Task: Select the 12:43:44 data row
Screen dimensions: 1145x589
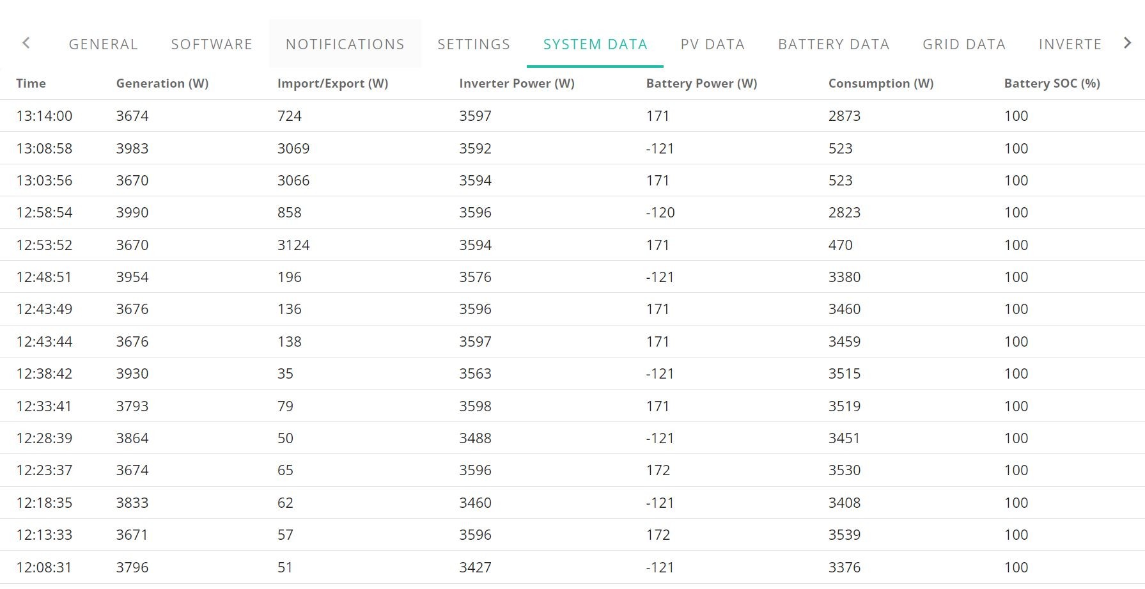Action: 572,342
